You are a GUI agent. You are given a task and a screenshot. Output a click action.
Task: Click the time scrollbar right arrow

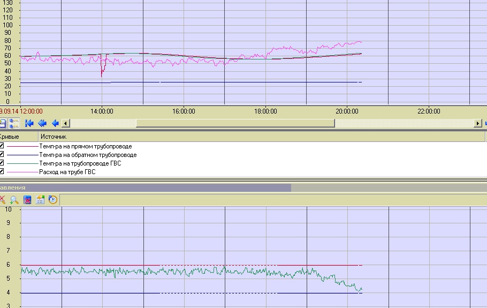click(x=477, y=123)
